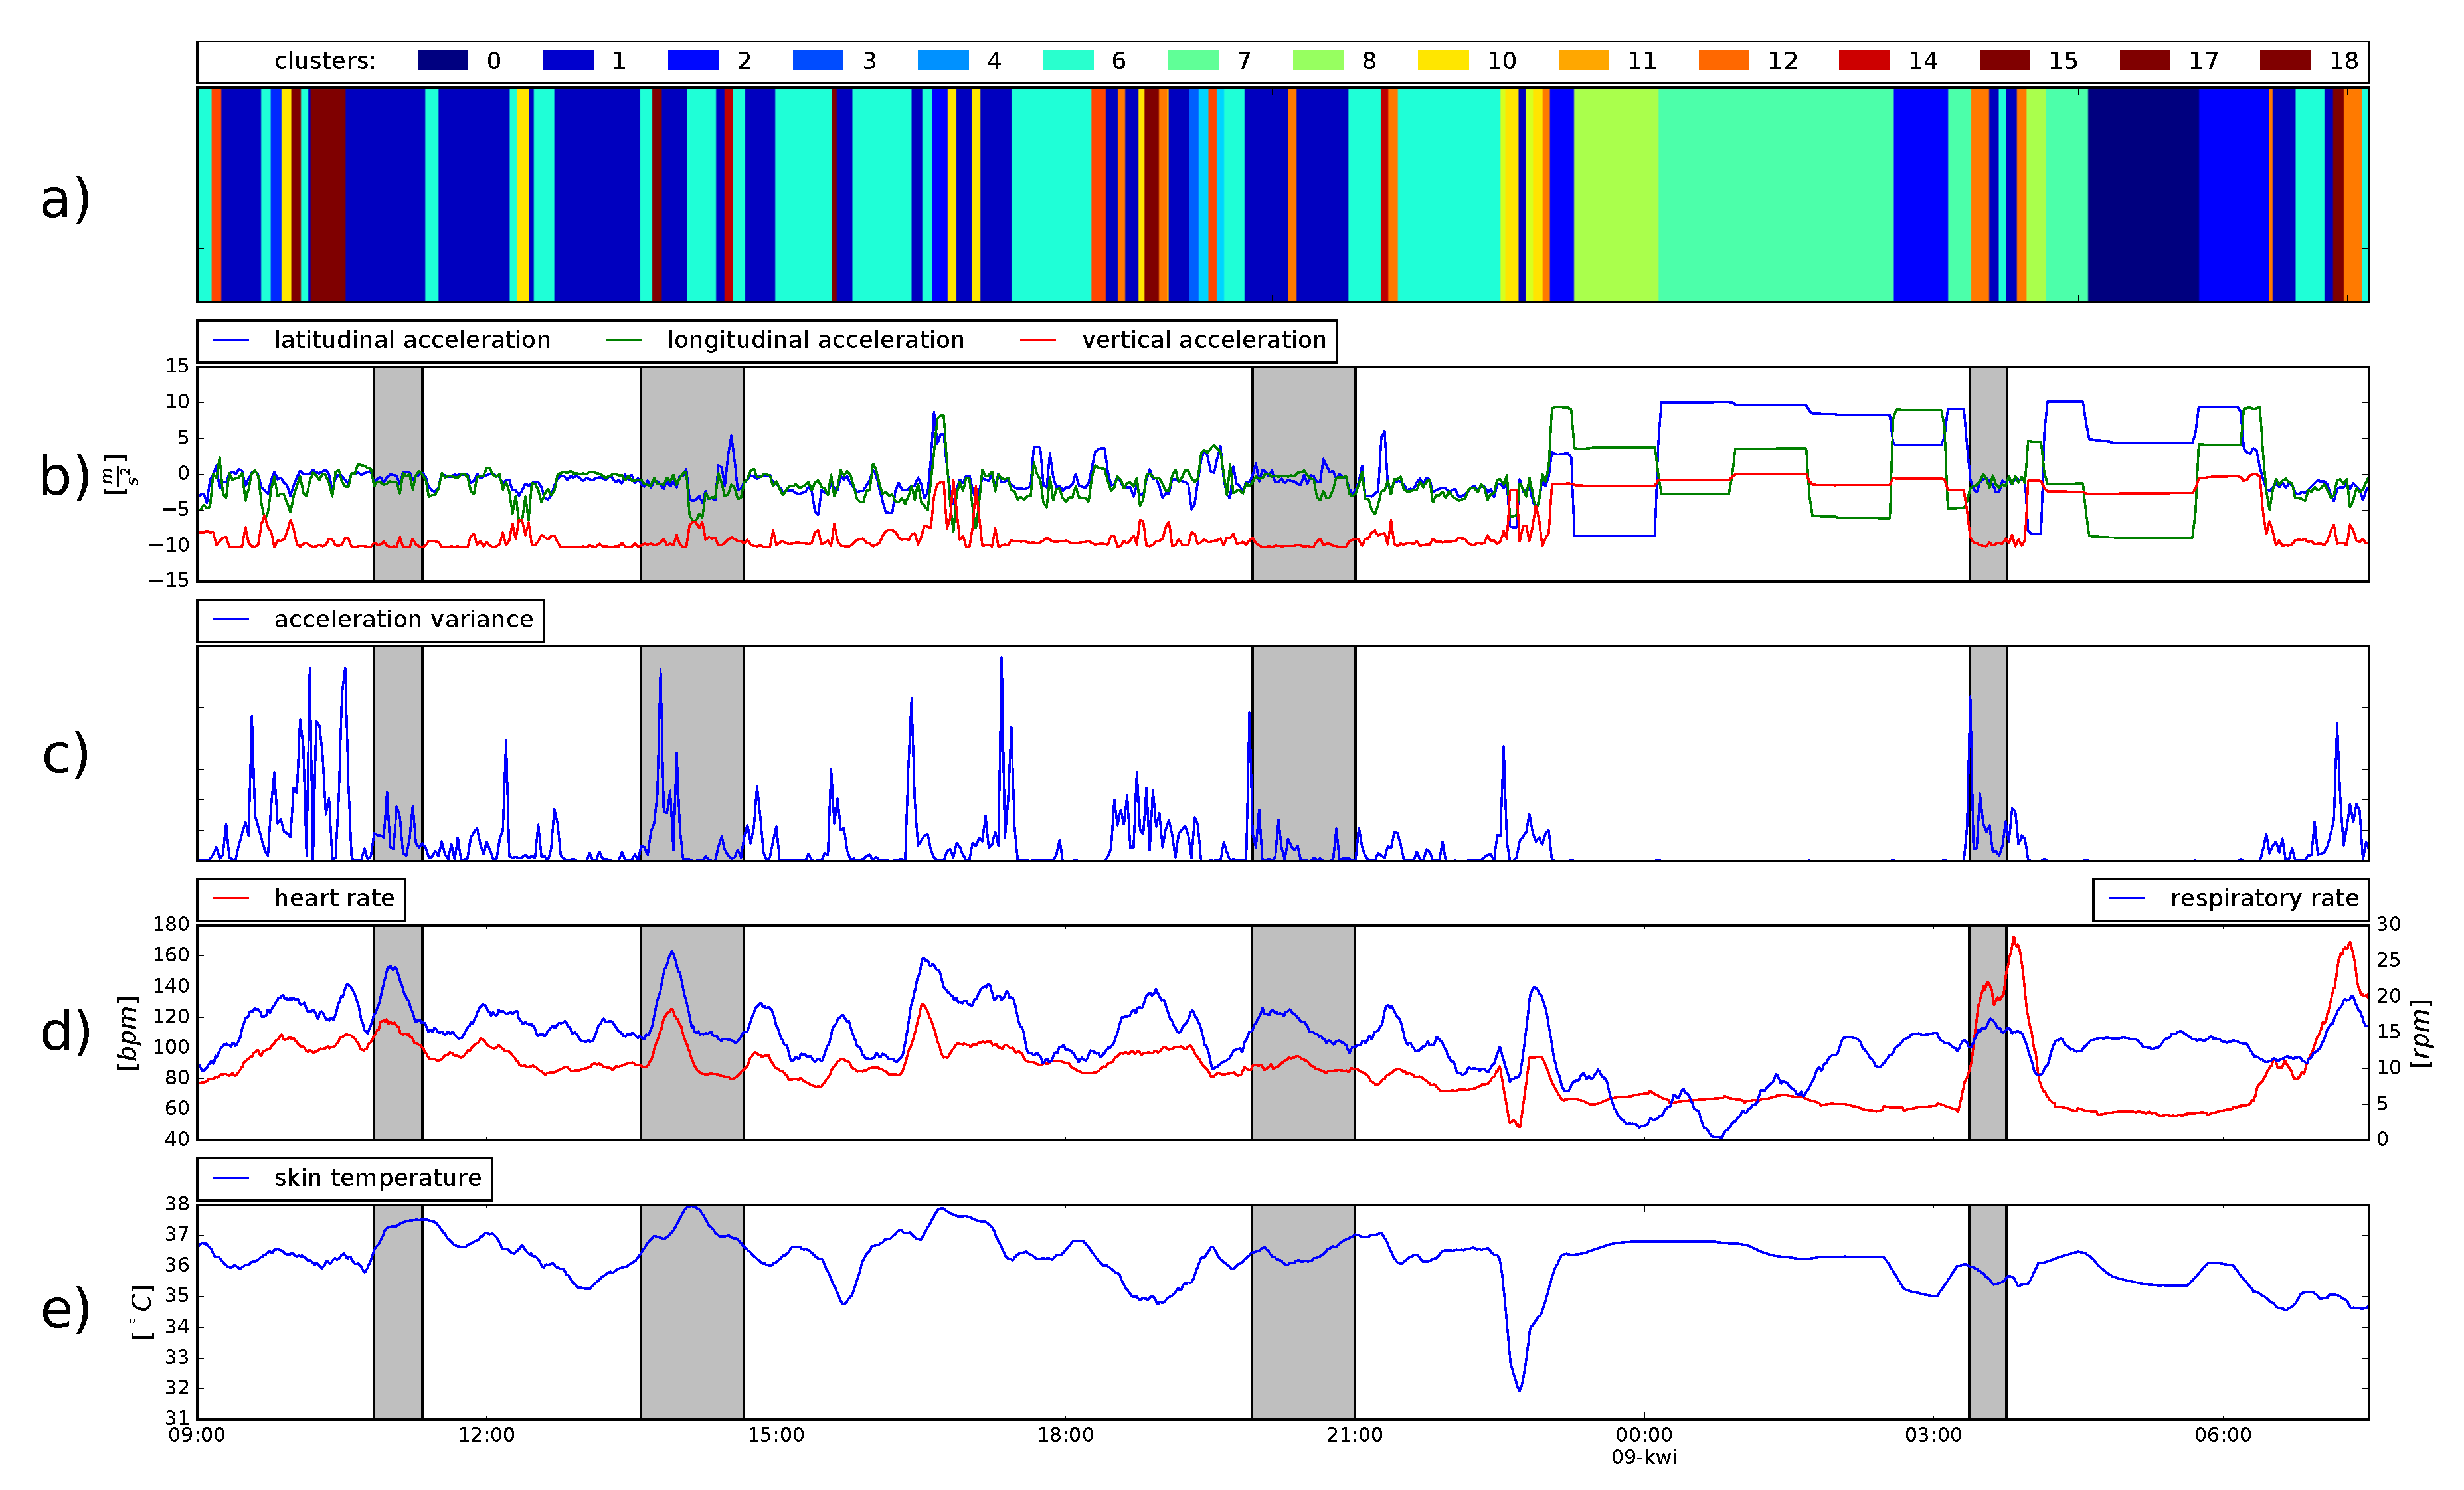2464x1490 pixels.
Task: Click the cluster 8 green legend swatch
Action: coord(1317,60)
